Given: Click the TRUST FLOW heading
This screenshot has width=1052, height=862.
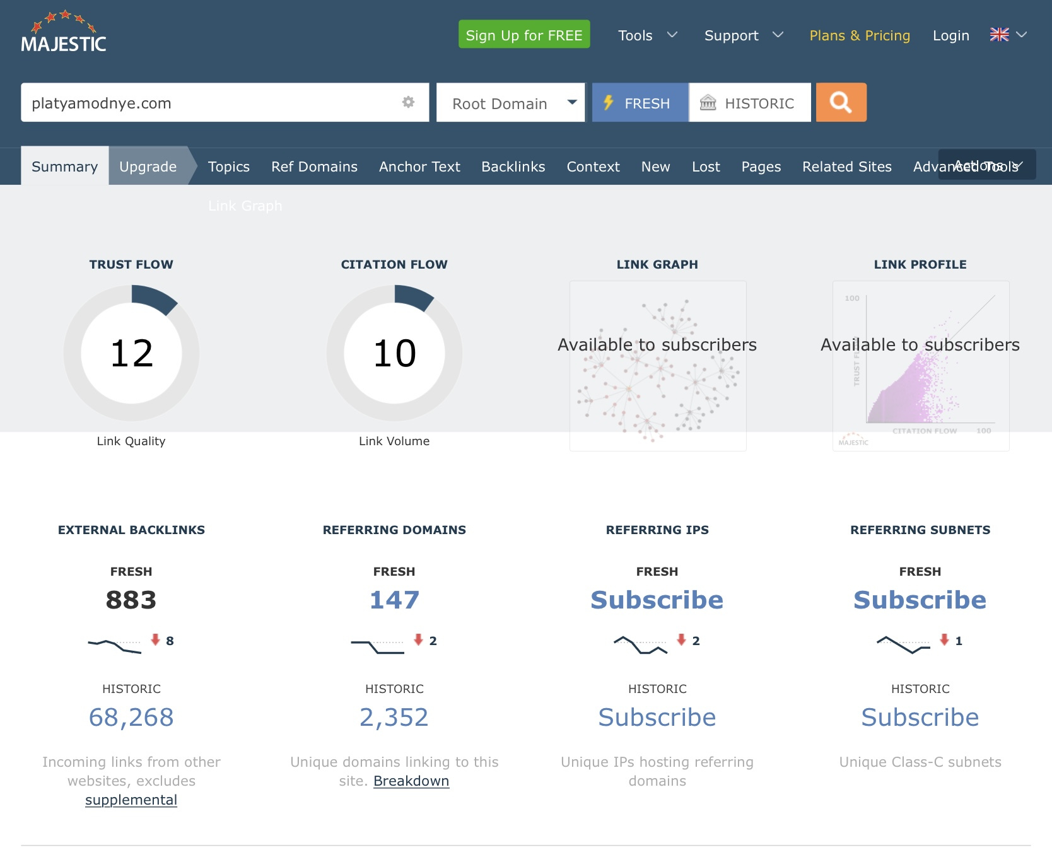Looking at the screenshot, I should tap(131, 264).
